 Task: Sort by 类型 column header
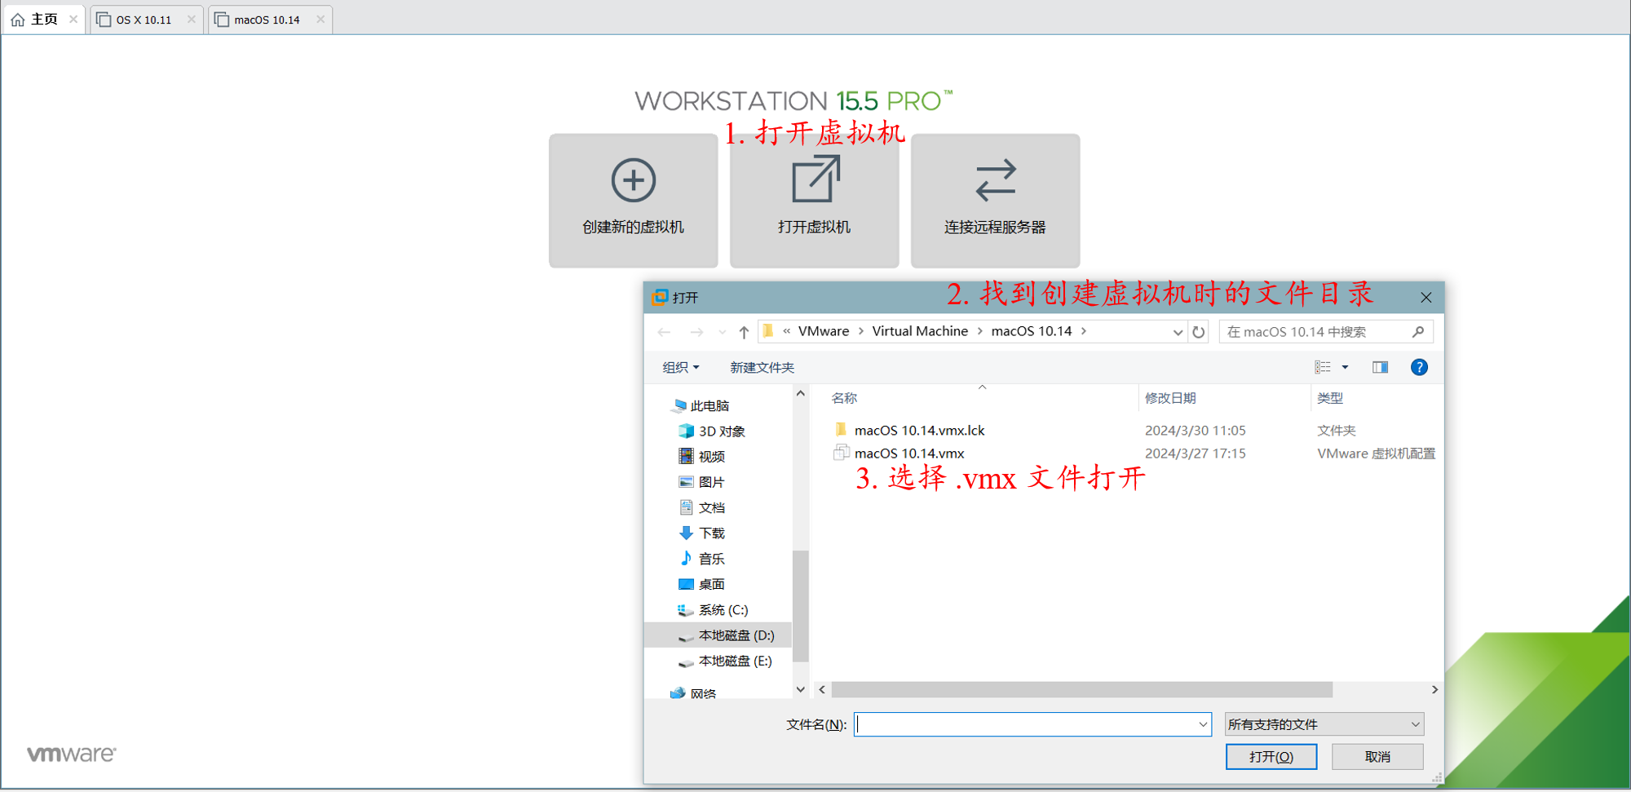point(1330,398)
